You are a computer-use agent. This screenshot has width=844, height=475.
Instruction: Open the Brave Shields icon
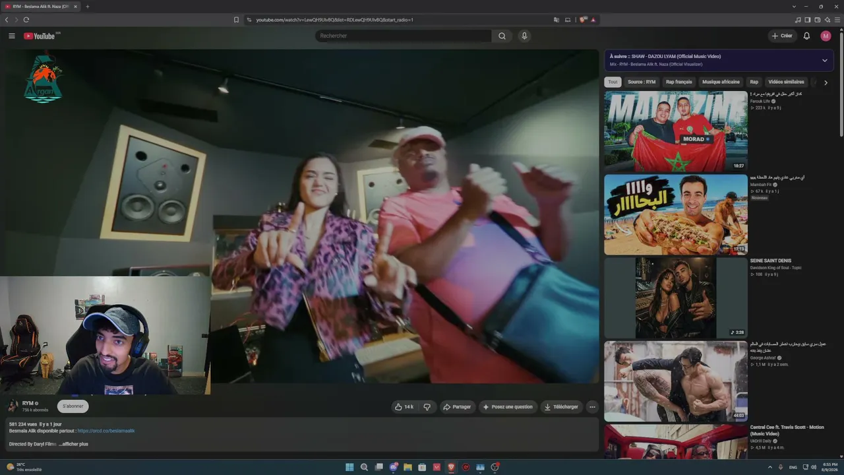tap(583, 20)
